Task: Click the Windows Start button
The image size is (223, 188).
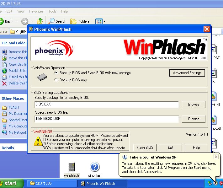Action: click(x=11, y=183)
